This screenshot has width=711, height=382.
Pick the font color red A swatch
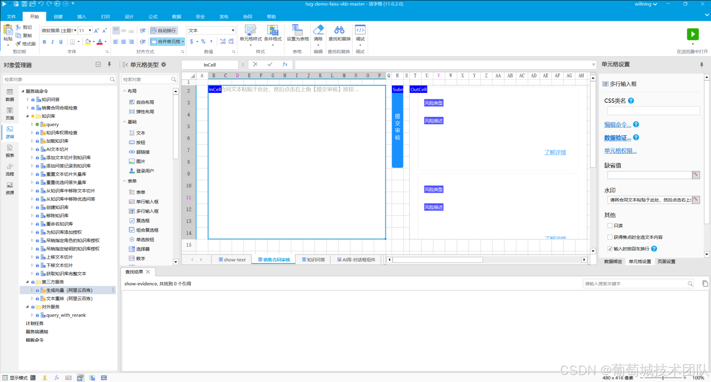tap(99, 42)
